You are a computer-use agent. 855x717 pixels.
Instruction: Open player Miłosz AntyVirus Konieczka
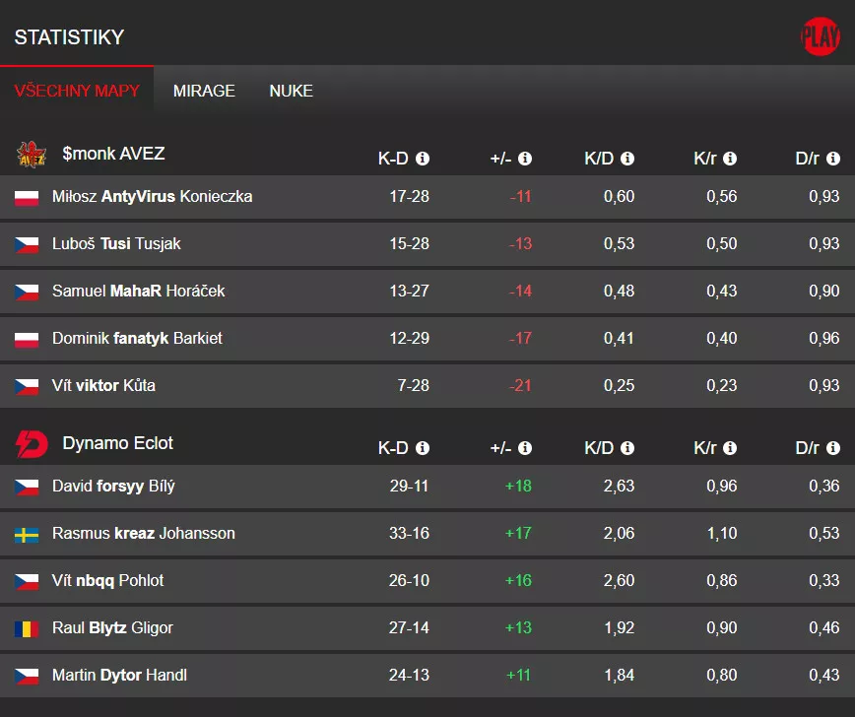pos(152,197)
